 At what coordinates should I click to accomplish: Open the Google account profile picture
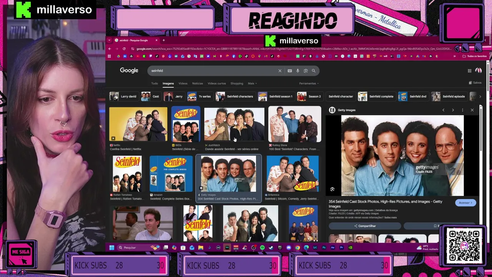pos(479,71)
